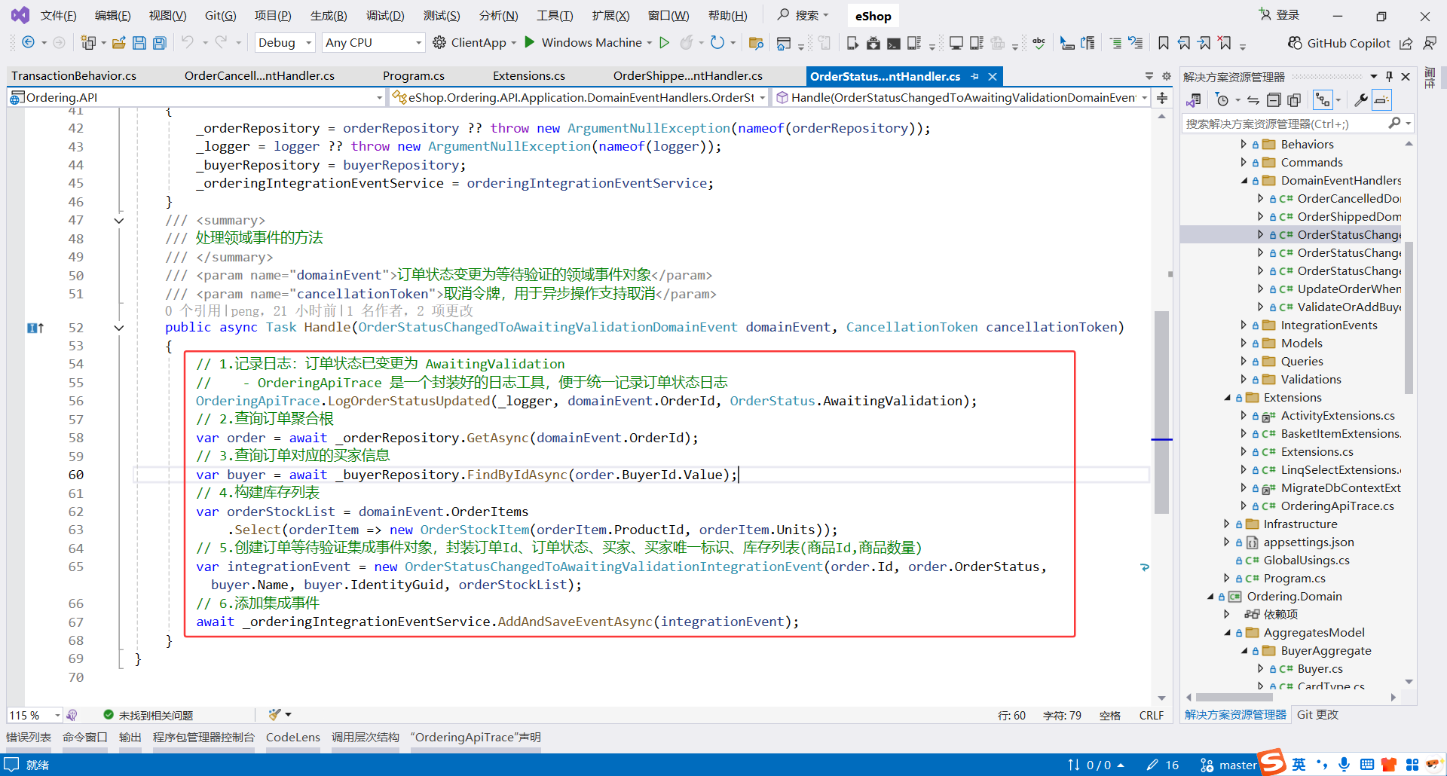The height and width of the screenshot is (776, 1447).
Task: Collapse All in Solution Explorer toolbar
Action: coord(1274,100)
